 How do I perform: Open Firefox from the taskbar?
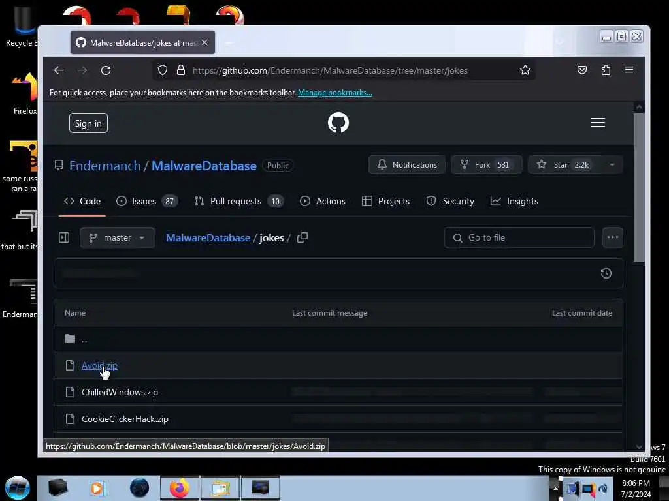tap(180, 488)
